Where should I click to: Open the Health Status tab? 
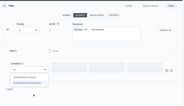[x=97, y=15]
